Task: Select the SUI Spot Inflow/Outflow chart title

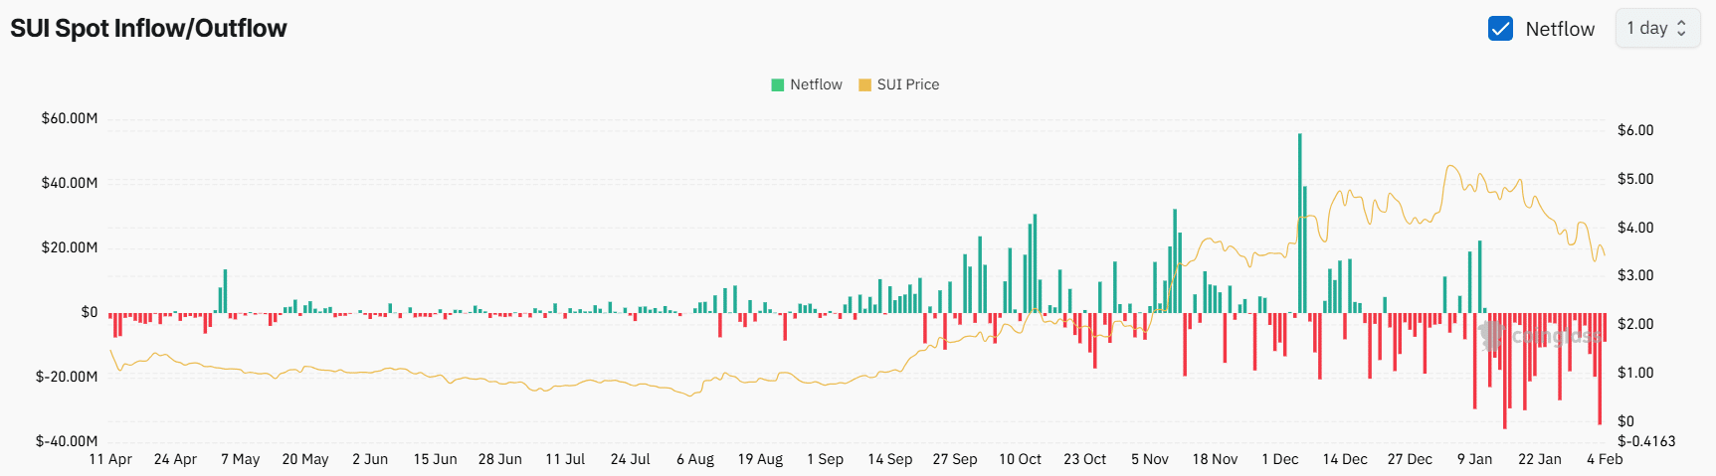Action: tap(148, 28)
